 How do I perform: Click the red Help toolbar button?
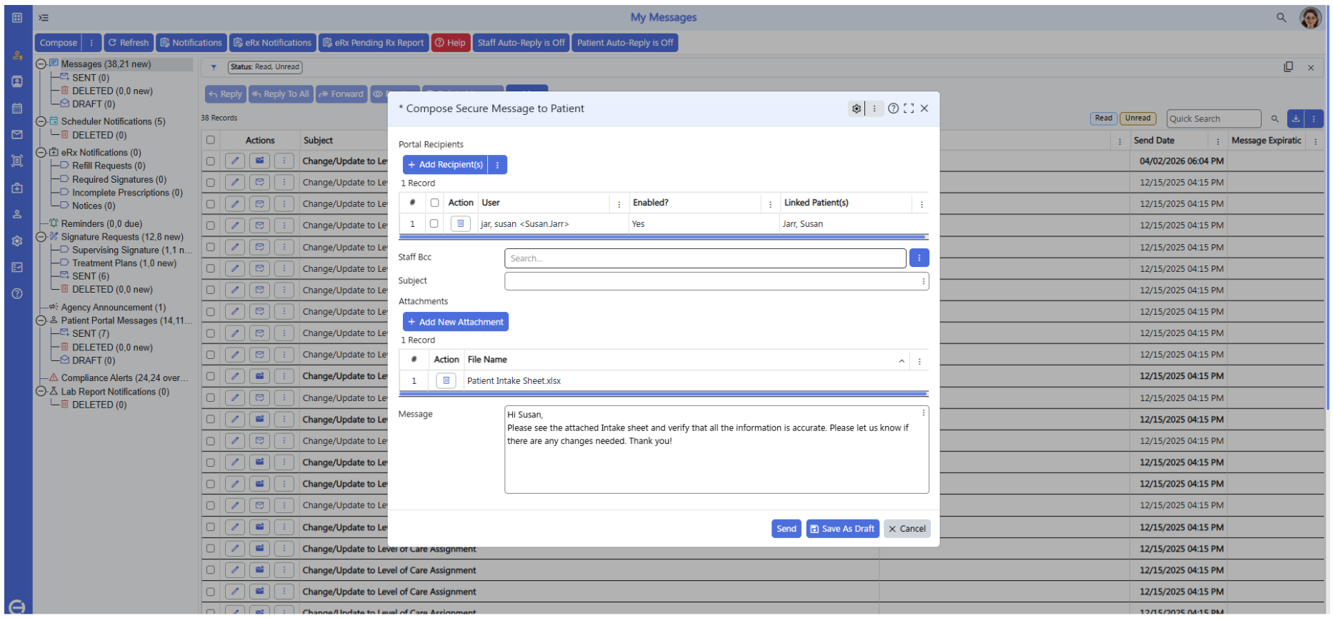tap(451, 43)
